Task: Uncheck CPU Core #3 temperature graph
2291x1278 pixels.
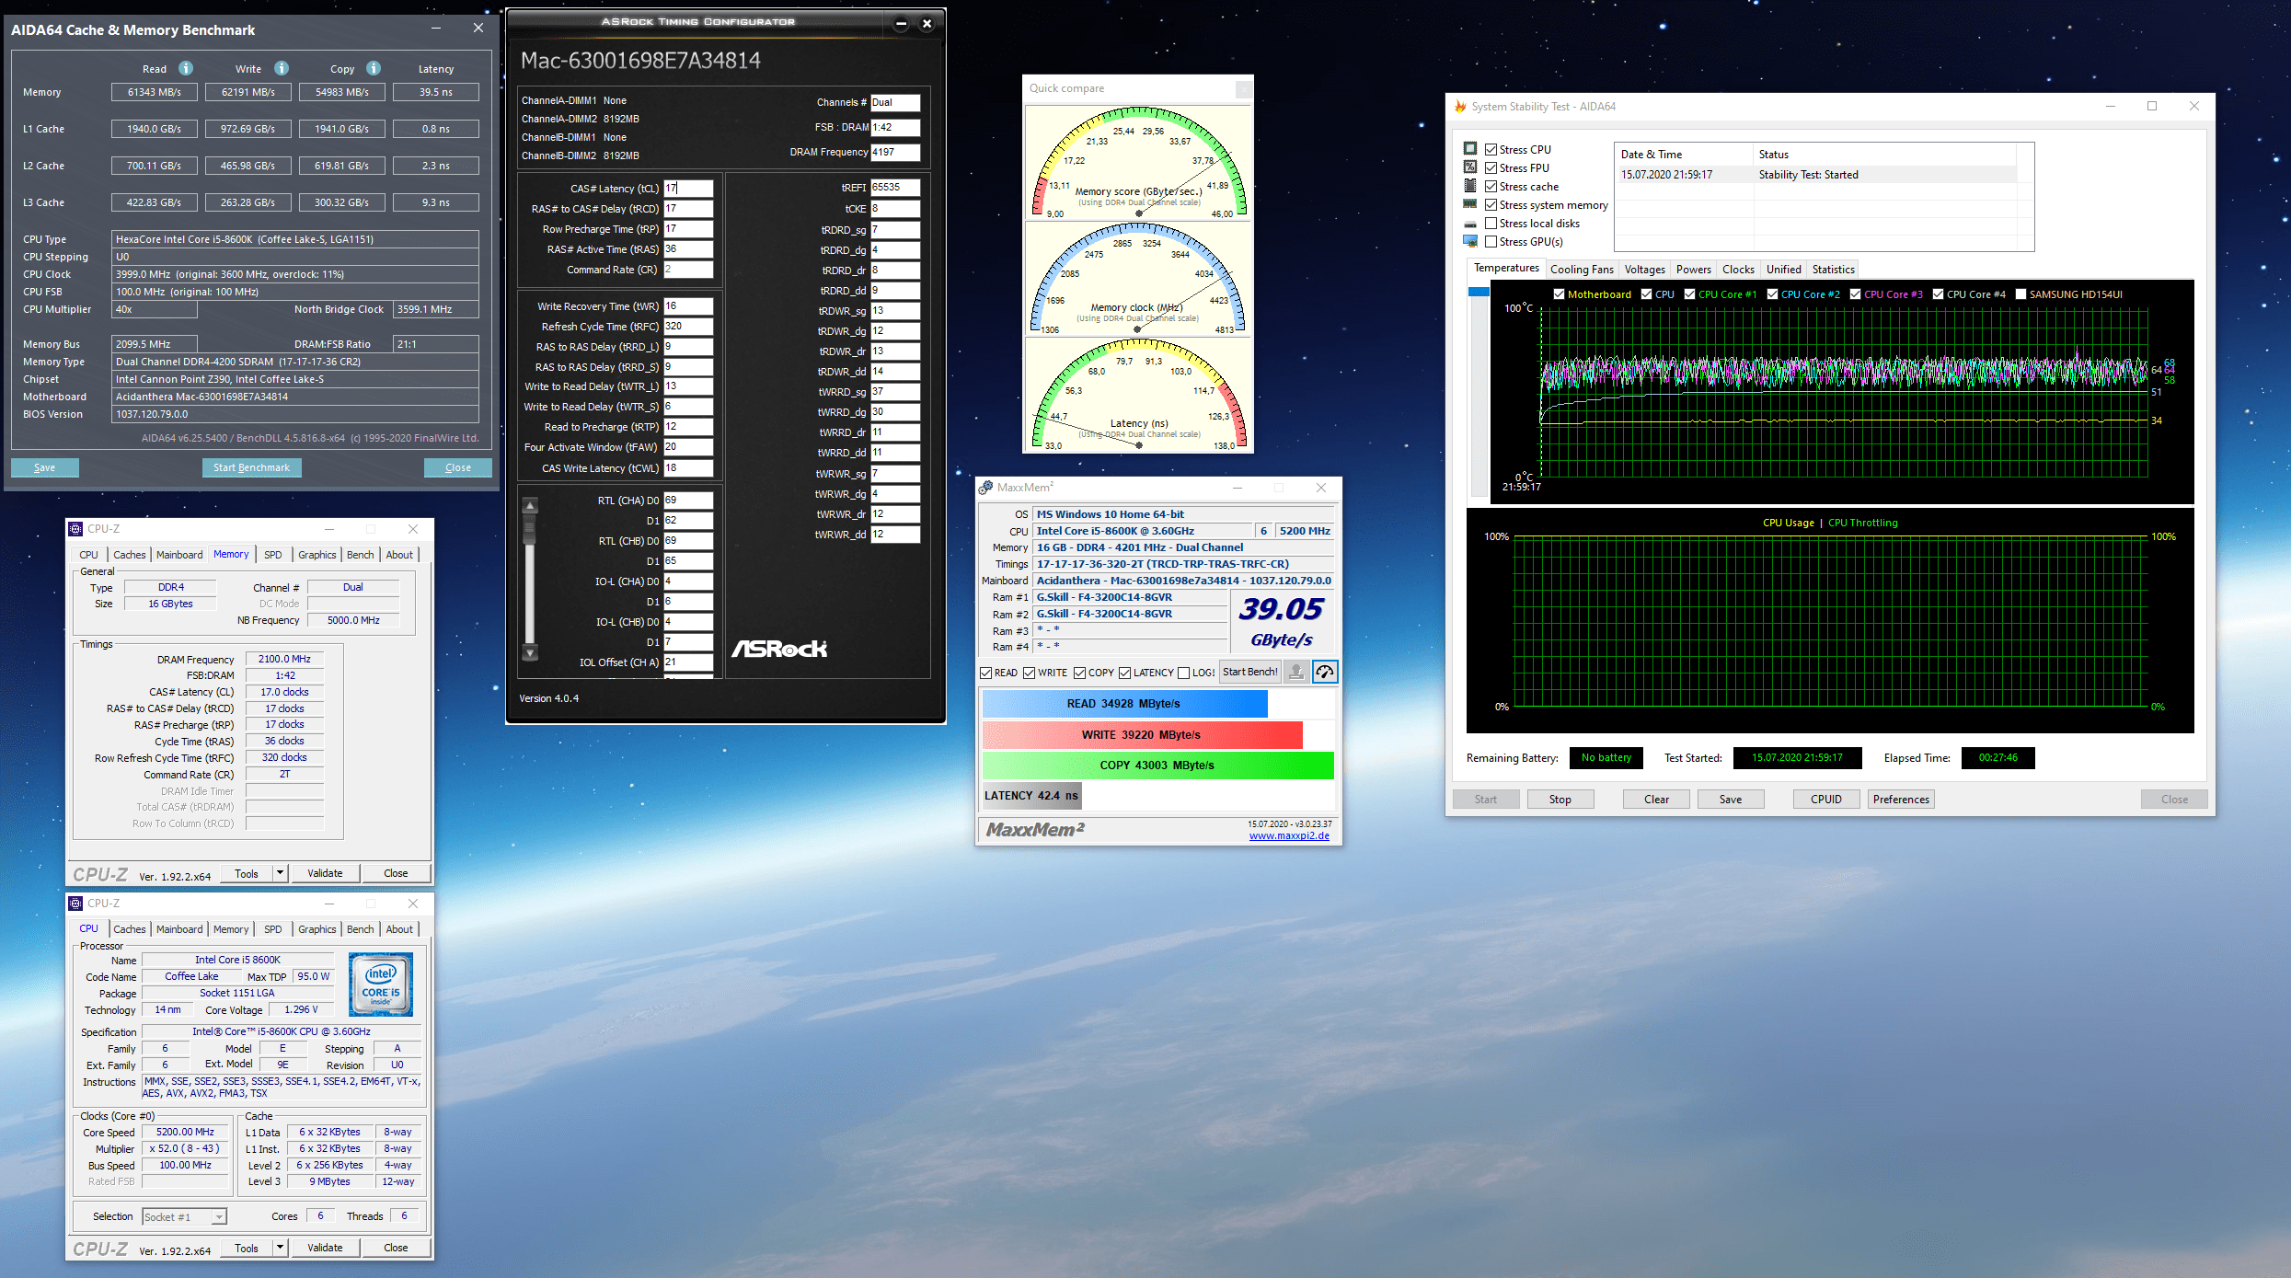Action: (1856, 294)
